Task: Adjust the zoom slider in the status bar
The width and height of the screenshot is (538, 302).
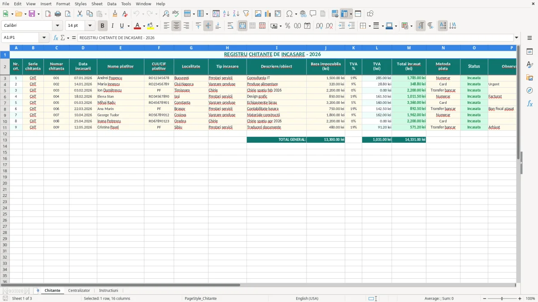Action: pyautogui.click(x=502, y=298)
